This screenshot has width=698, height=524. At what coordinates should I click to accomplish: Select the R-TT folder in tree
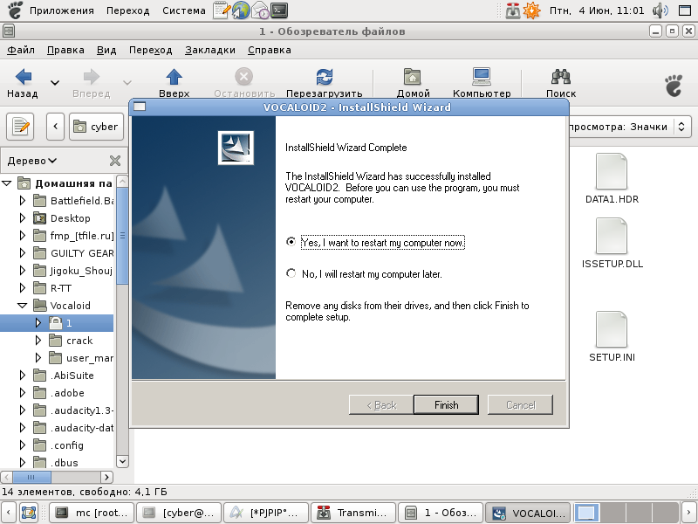[61, 288]
